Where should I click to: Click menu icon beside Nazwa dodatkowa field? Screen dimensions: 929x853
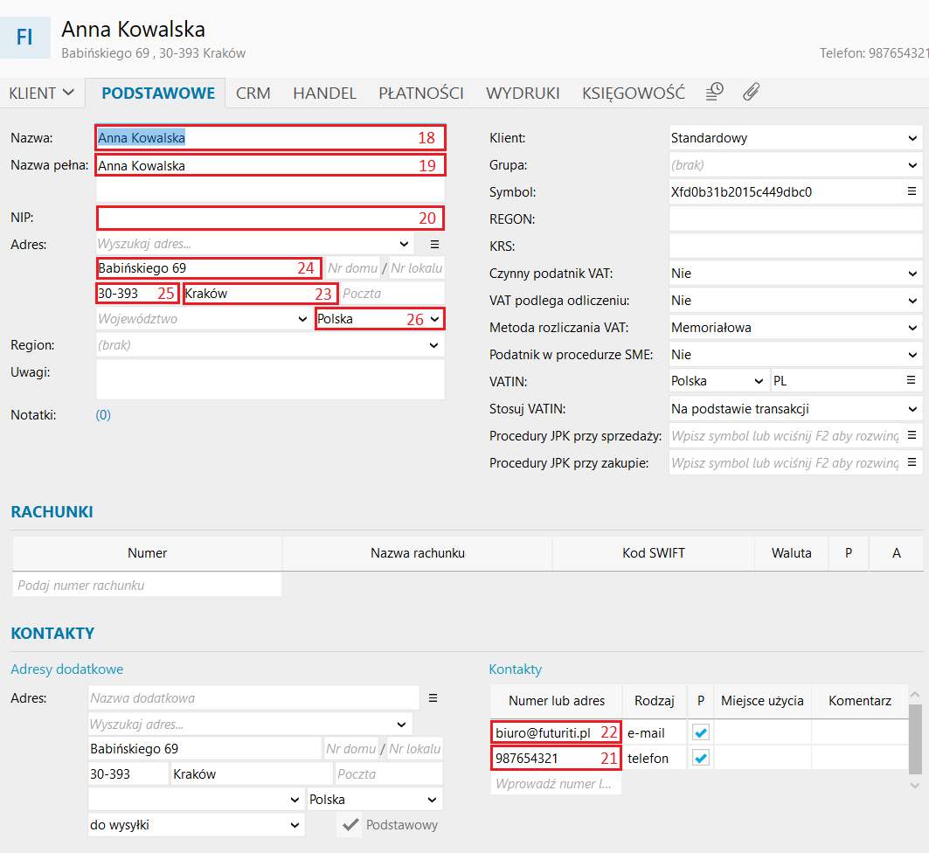(x=432, y=698)
